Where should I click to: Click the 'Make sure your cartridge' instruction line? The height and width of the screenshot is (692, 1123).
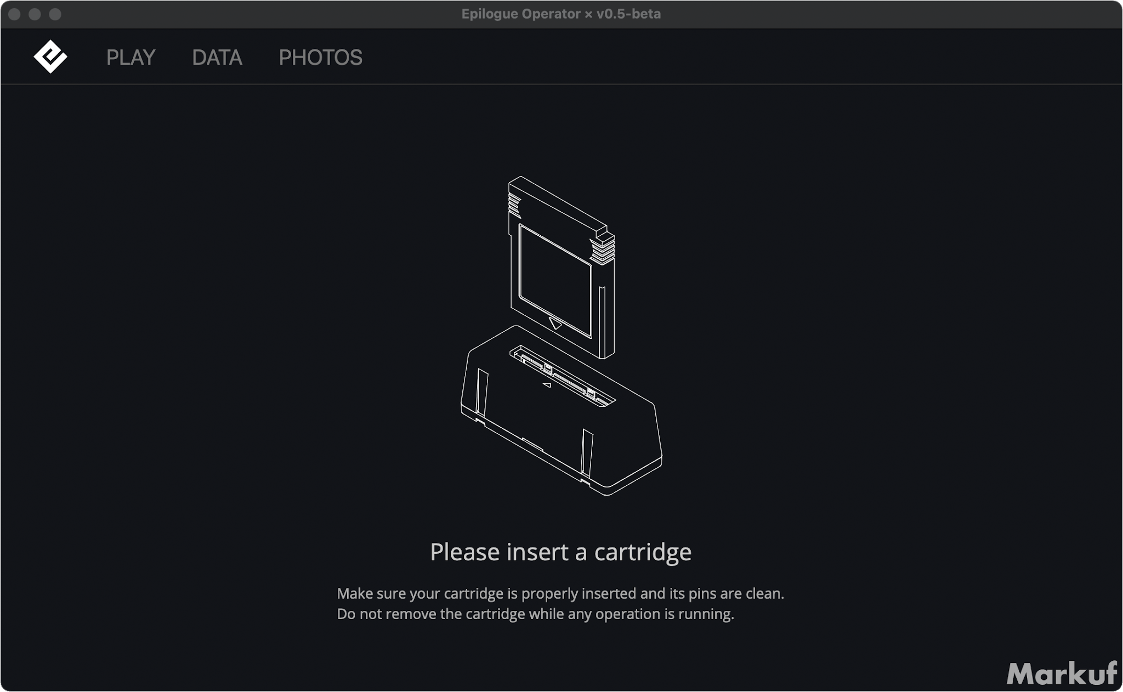click(560, 593)
